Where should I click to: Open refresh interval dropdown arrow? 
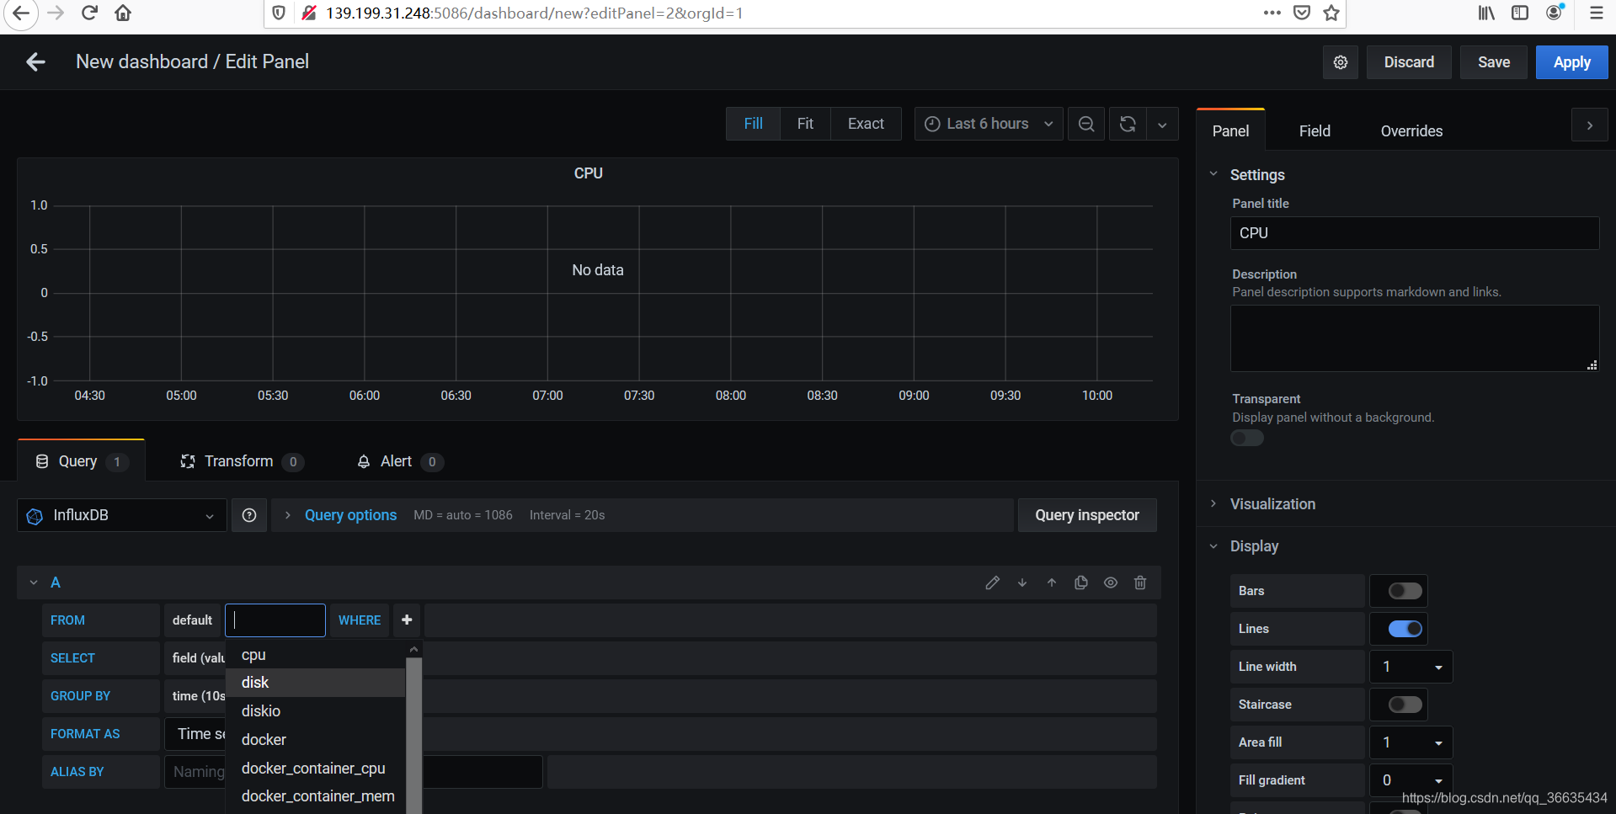[x=1162, y=124]
